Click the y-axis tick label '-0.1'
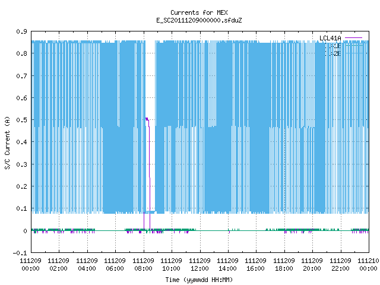This screenshot has height=285, width=380. pos(20,253)
